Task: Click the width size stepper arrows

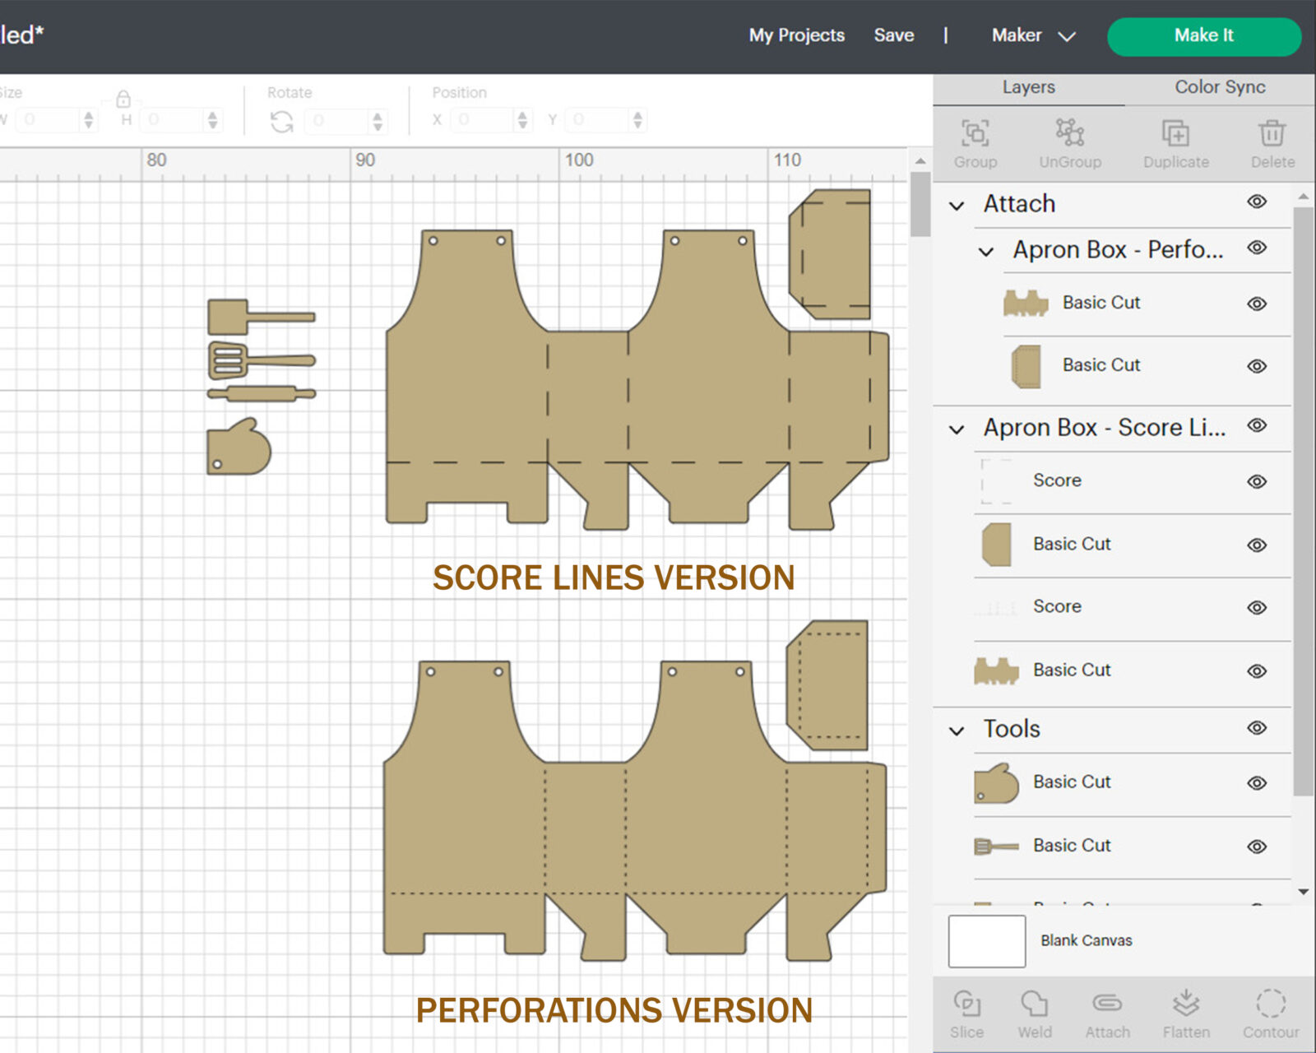Action: tap(89, 121)
